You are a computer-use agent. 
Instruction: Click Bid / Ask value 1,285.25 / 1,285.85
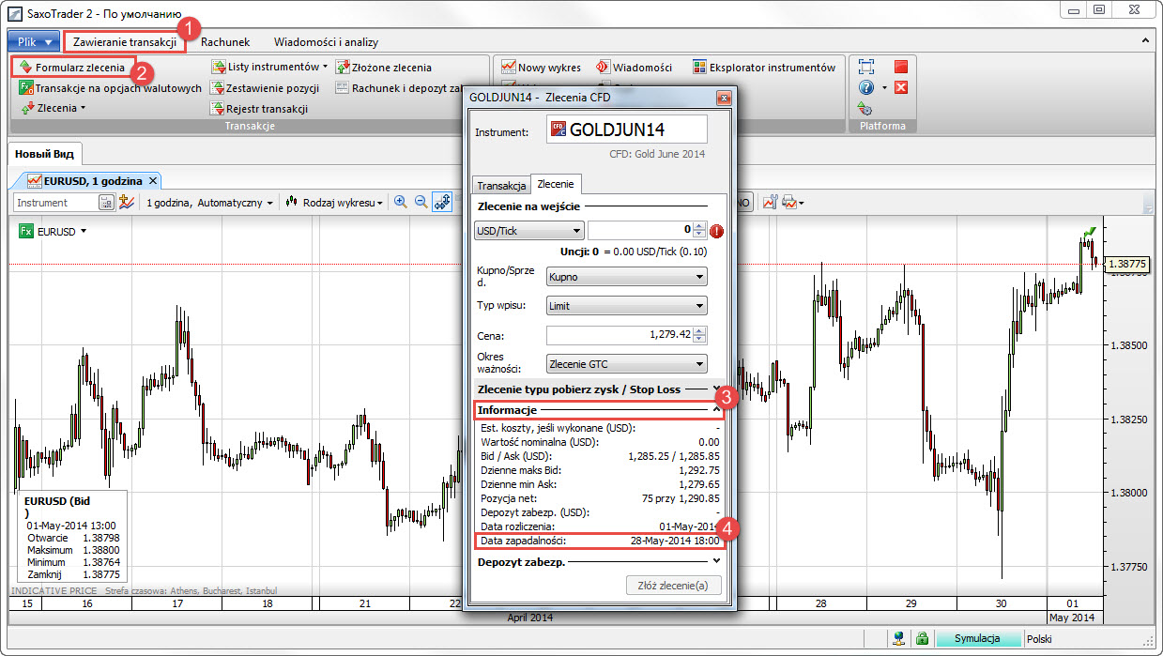tap(674, 455)
